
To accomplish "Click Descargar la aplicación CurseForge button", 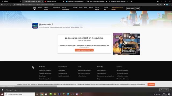I will click(x=84, y=50).
